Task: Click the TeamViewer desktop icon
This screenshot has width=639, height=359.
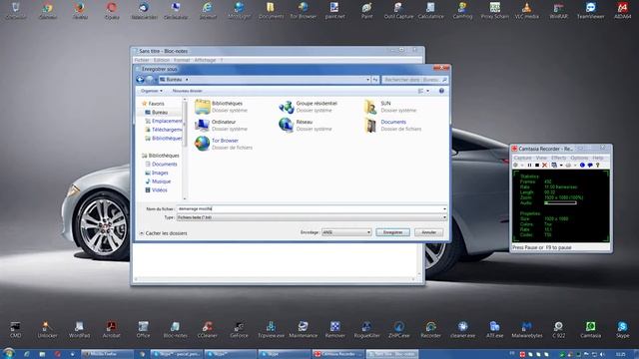Action: pos(590,11)
